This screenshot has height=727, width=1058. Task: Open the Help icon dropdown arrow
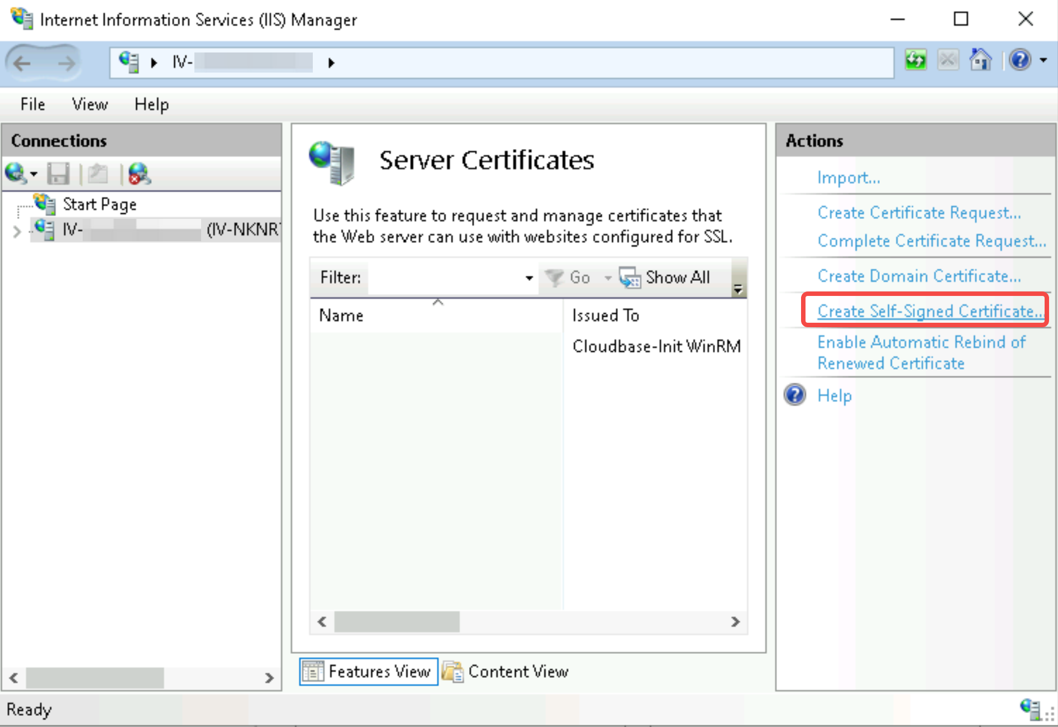tap(1043, 60)
